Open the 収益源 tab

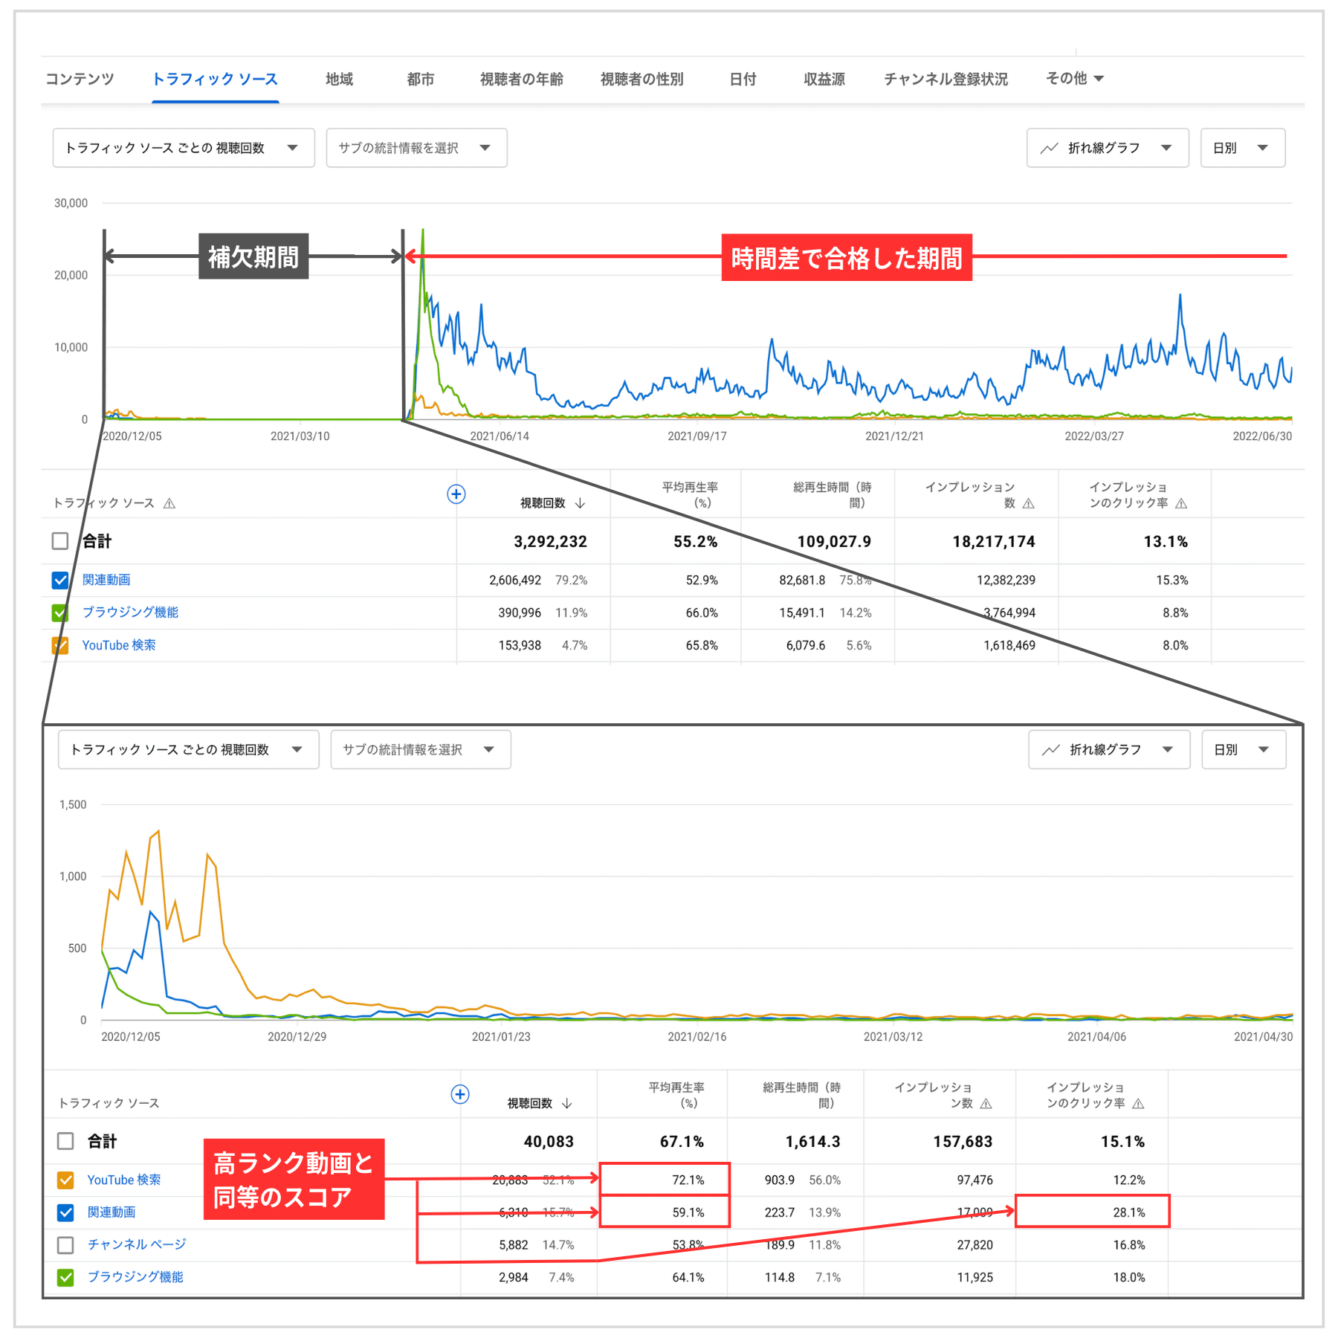pyautogui.click(x=824, y=79)
